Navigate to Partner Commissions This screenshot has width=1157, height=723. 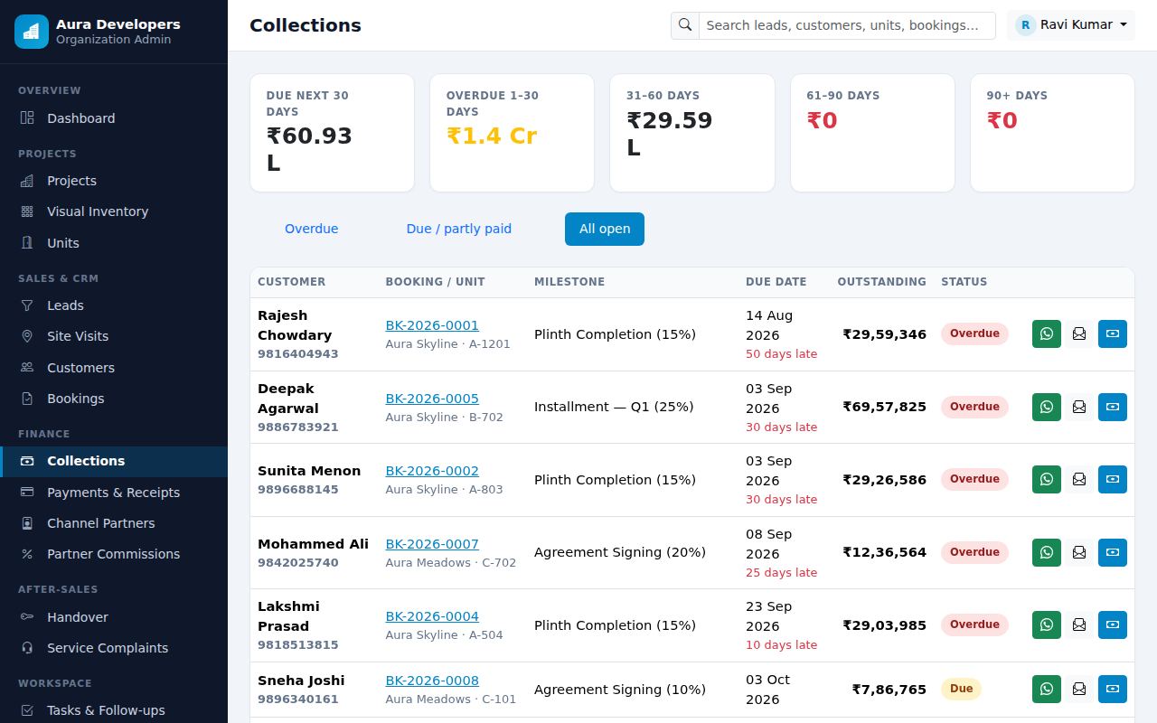pos(114,554)
